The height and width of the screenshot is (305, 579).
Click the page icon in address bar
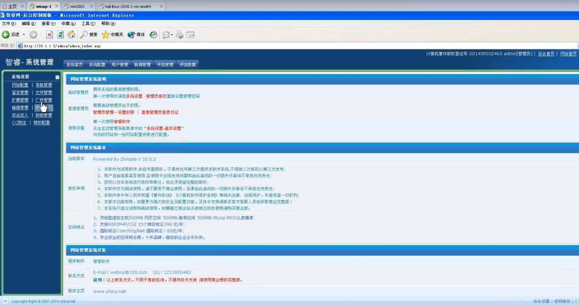click(x=20, y=46)
